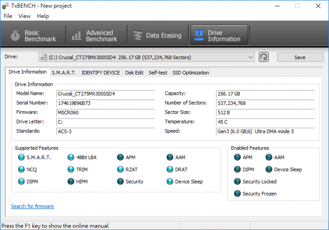Screen dimensions: 329x230
Task: Click the Security supported feature indicator
Action: (120, 181)
